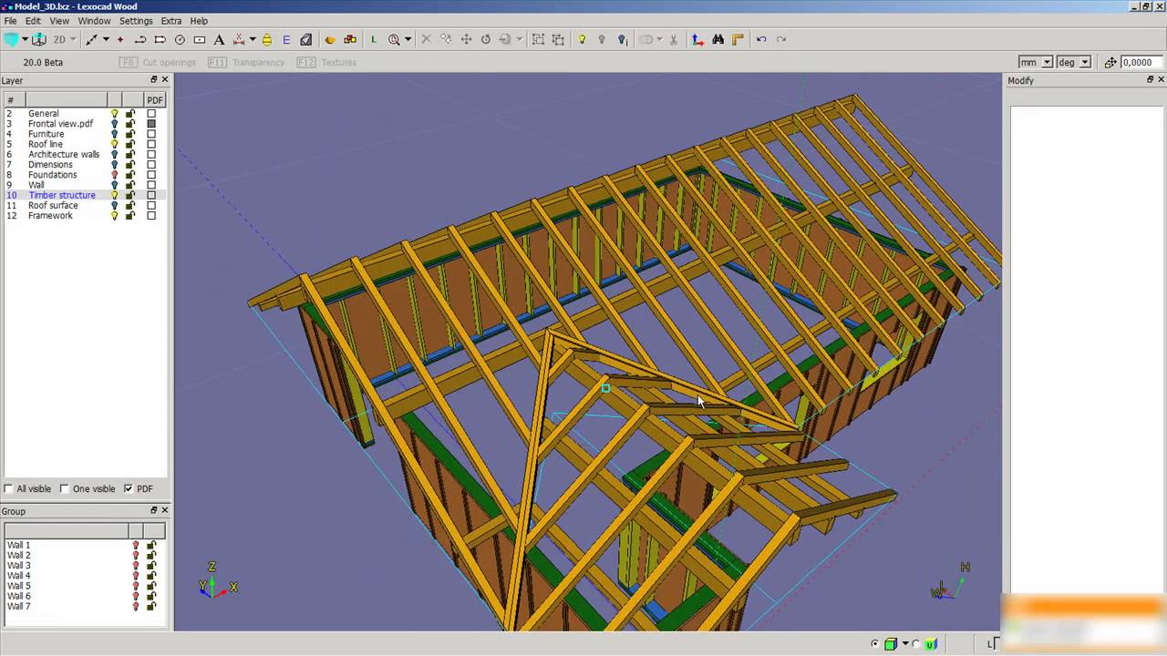Click the coordinate axes toolbar icon
This screenshot has height=656, width=1167.
pos(697,39)
